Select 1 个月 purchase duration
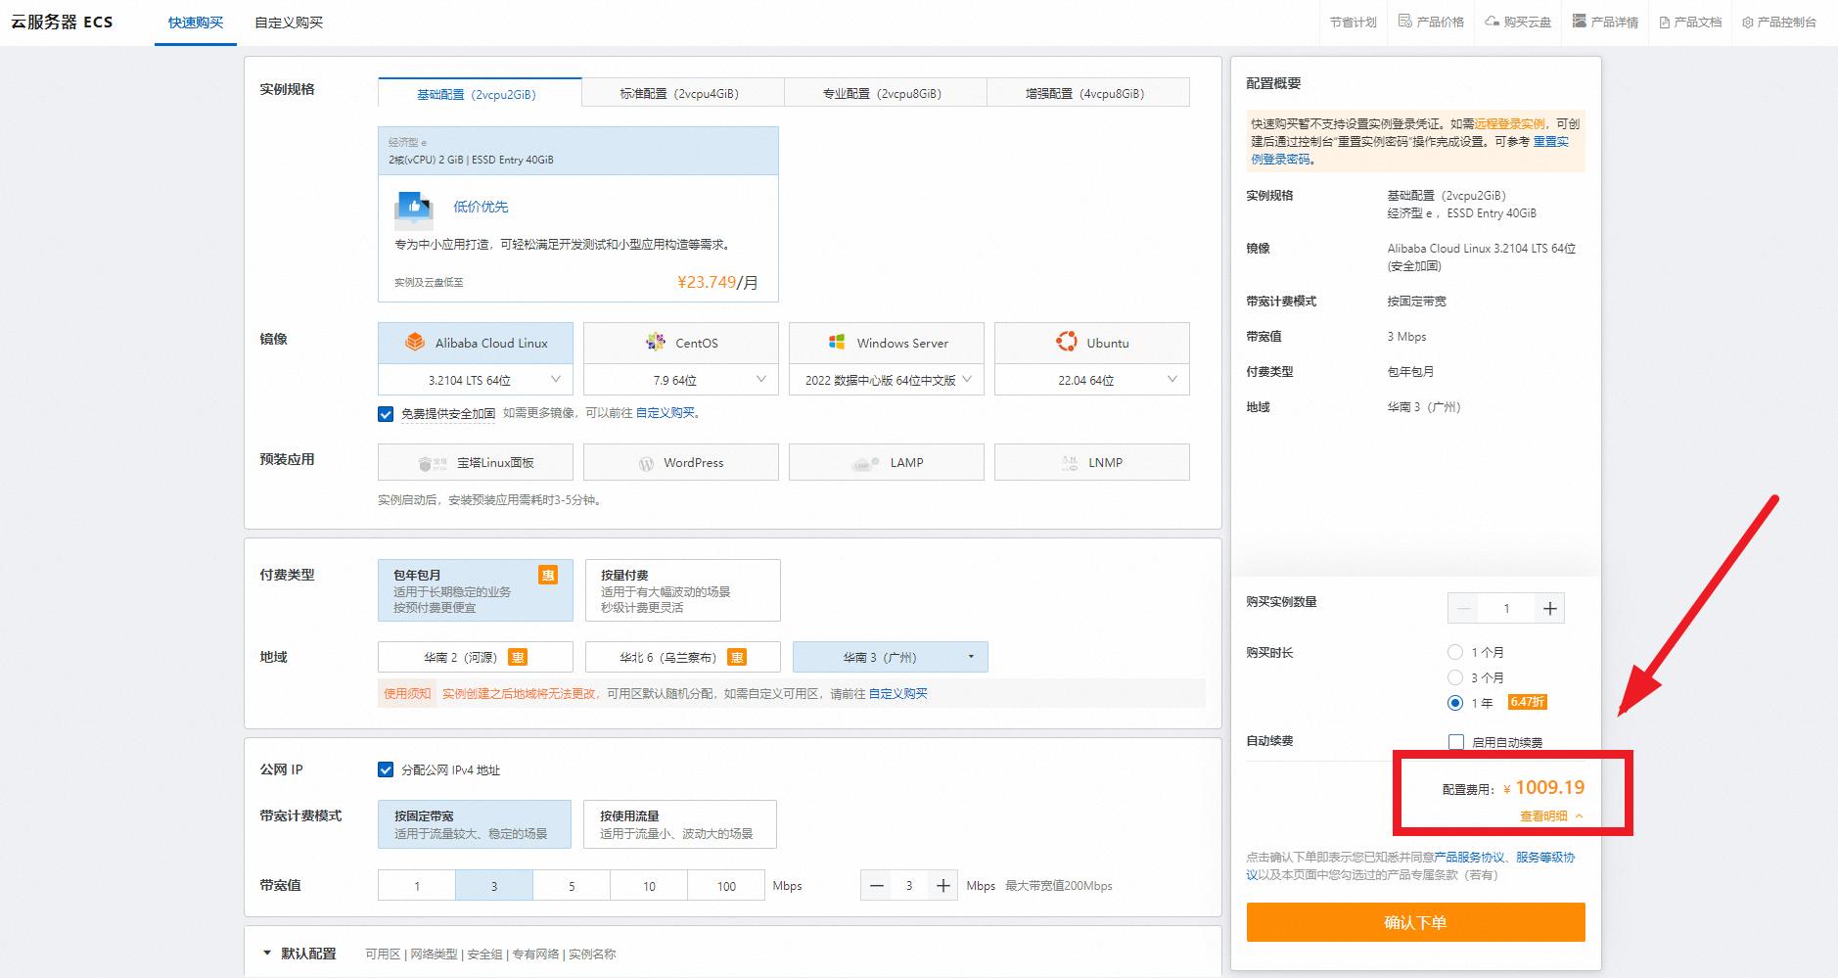The image size is (1838, 978). [x=1455, y=652]
